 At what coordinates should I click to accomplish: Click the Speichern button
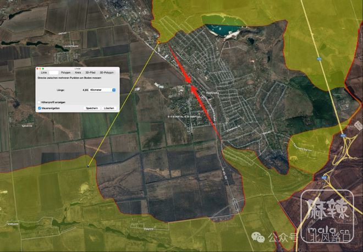point(91,108)
